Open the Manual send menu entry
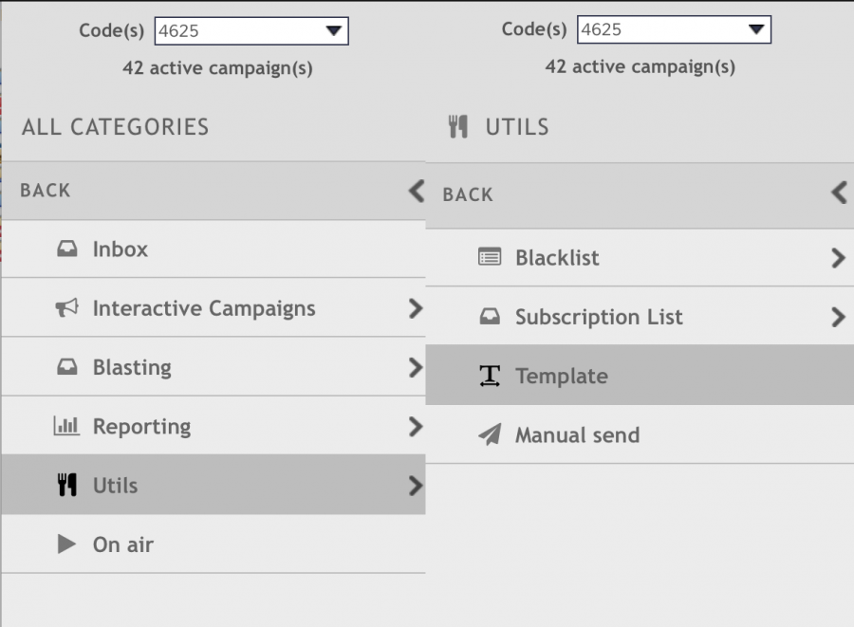The height and width of the screenshot is (627, 854). pos(577,435)
